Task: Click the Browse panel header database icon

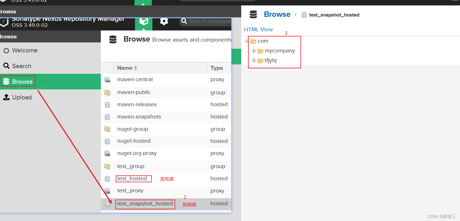Action: tap(113, 40)
